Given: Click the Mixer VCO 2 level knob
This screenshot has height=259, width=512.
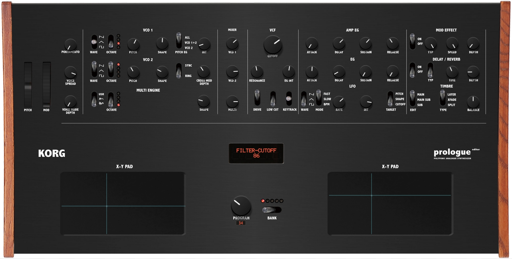Looking at the screenshot, I should click(232, 72).
